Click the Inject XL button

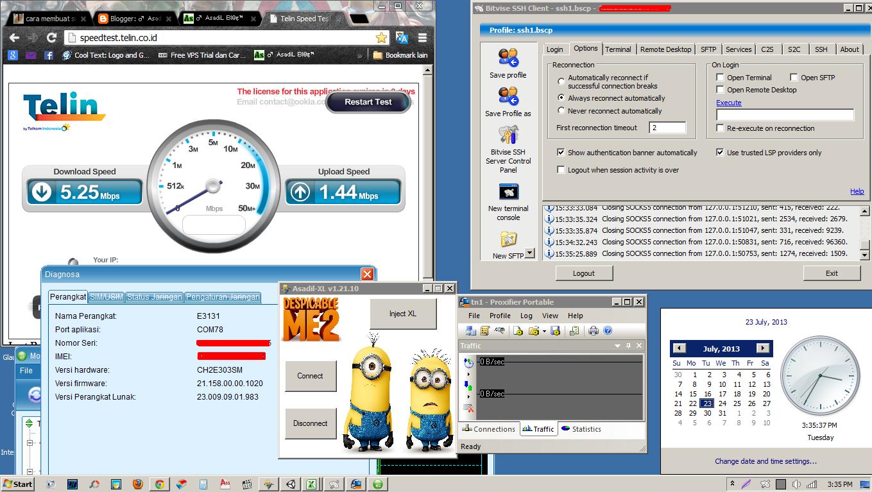point(403,314)
